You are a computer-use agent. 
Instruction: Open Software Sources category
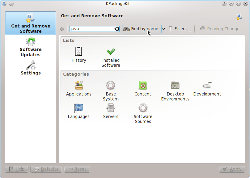[x=143, y=113]
